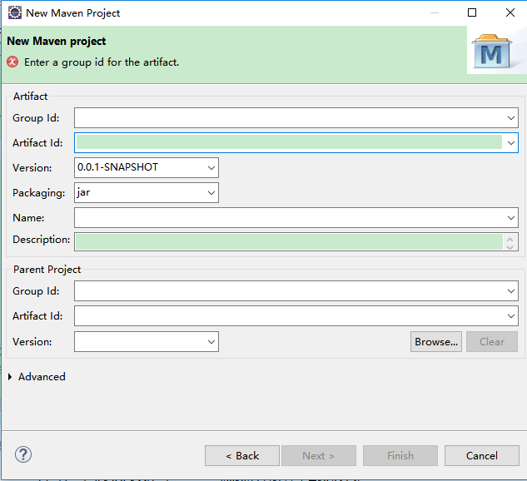Open Parent Project Artifact Id dropdown arrow
The width and height of the screenshot is (527, 481).
coord(511,316)
